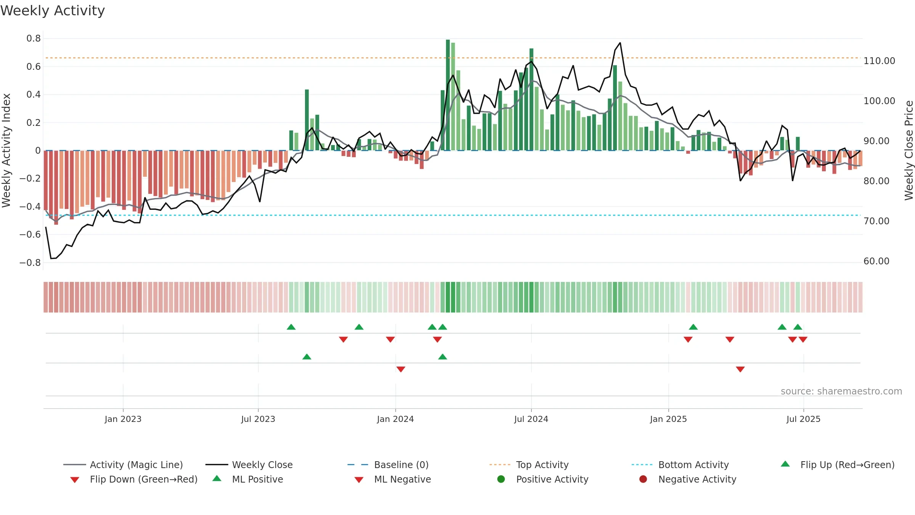Click the 0.8 left axis tick label
The width and height of the screenshot is (915, 515).
(34, 38)
